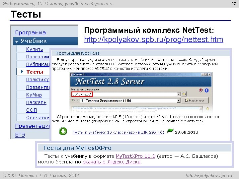Open the Купить sidebar link
This screenshot has height=179, width=239.
pyautogui.click(x=35, y=49)
